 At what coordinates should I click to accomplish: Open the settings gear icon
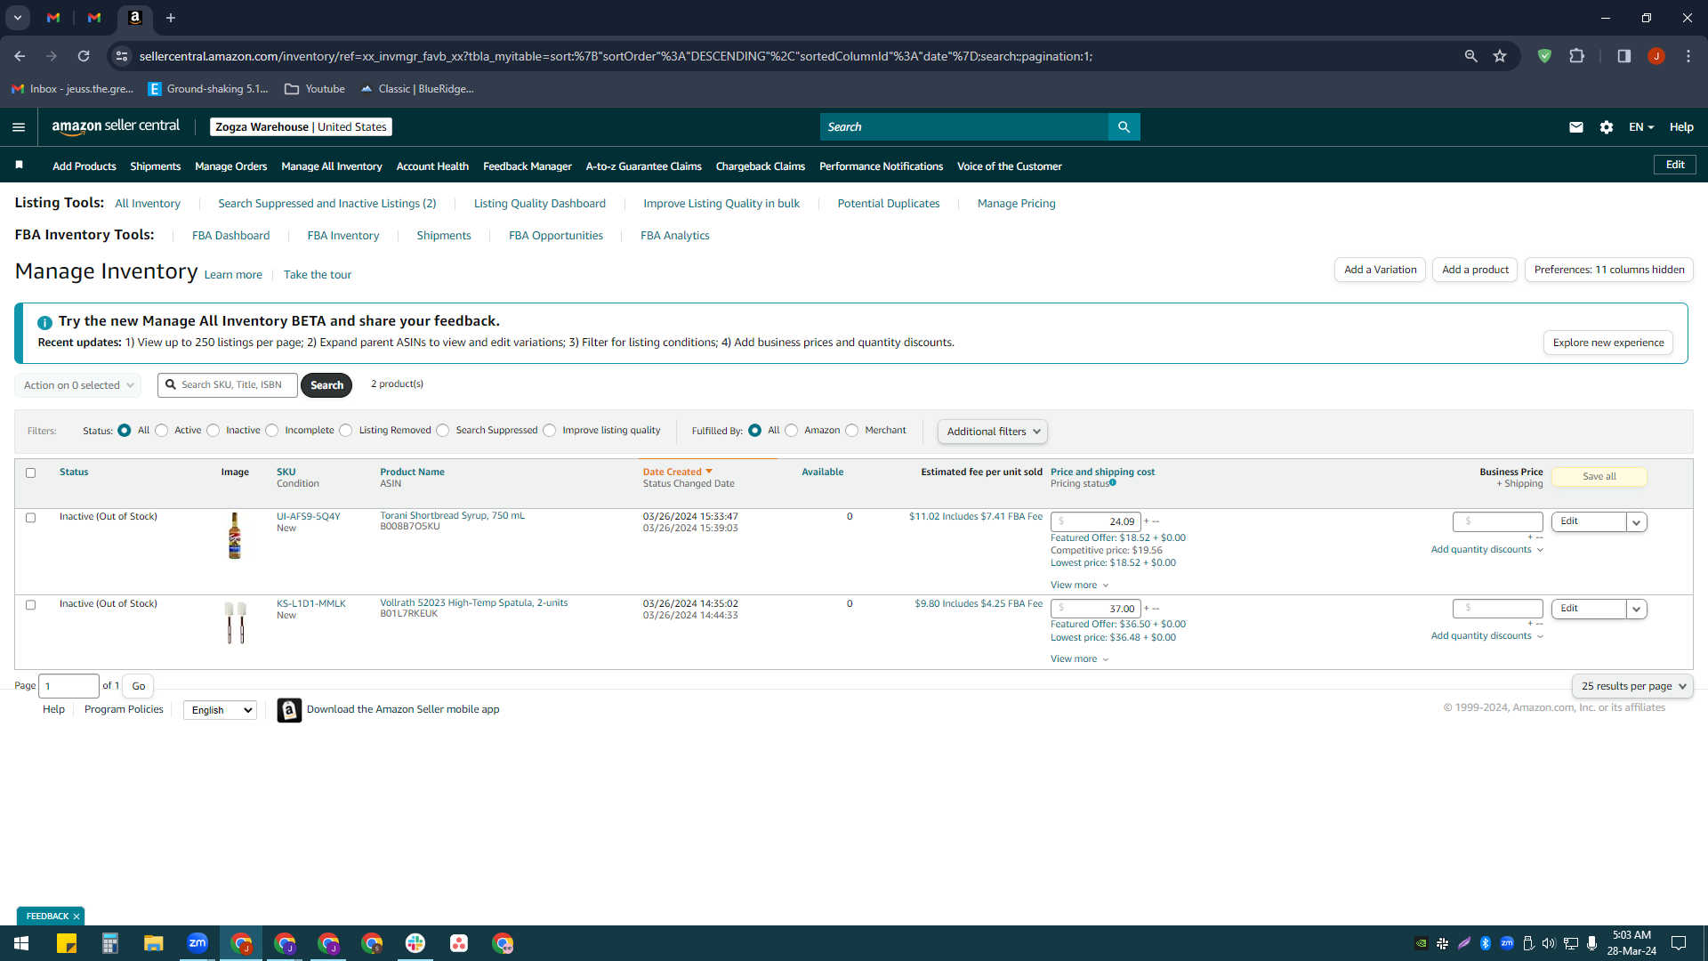[1607, 127]
